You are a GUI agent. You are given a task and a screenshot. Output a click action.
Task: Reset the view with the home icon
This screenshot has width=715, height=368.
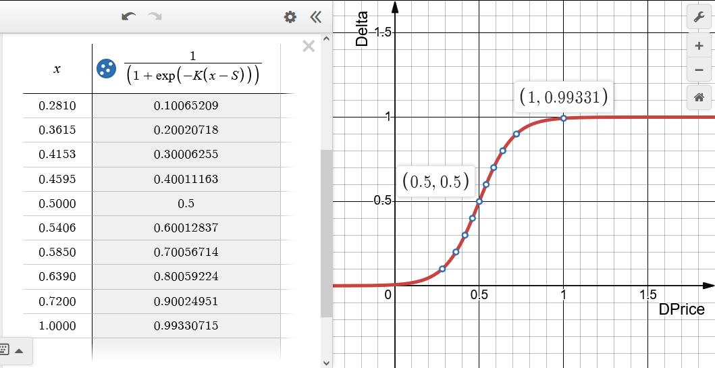(699, 98)
